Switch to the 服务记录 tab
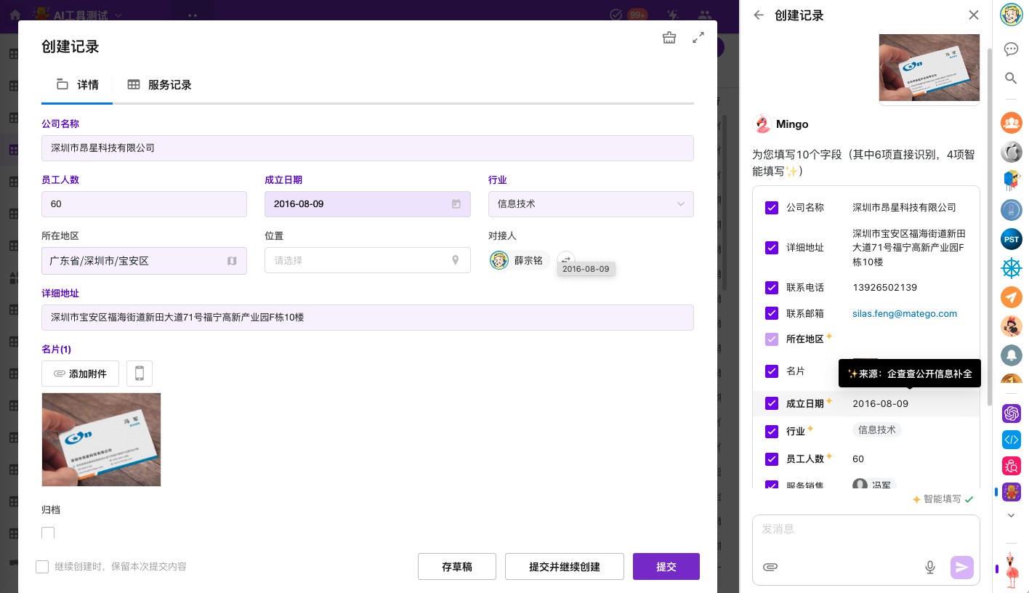Image resolution: width=1029 pixels, height=593 pixels. pyautogui.click(x=160, y=85)
